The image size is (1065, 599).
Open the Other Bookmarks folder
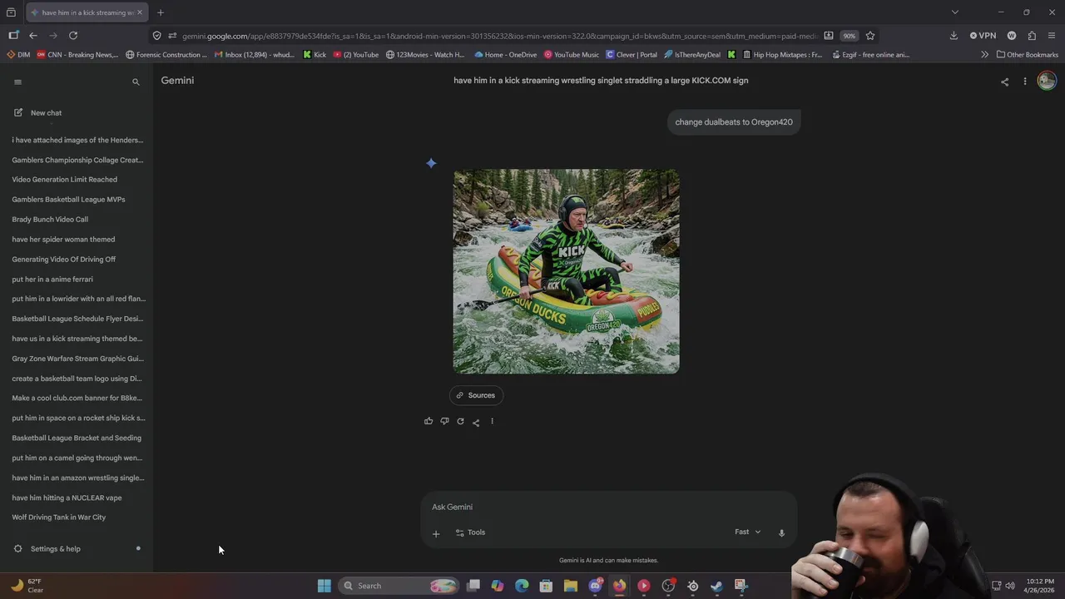[x=1027, y=55]
